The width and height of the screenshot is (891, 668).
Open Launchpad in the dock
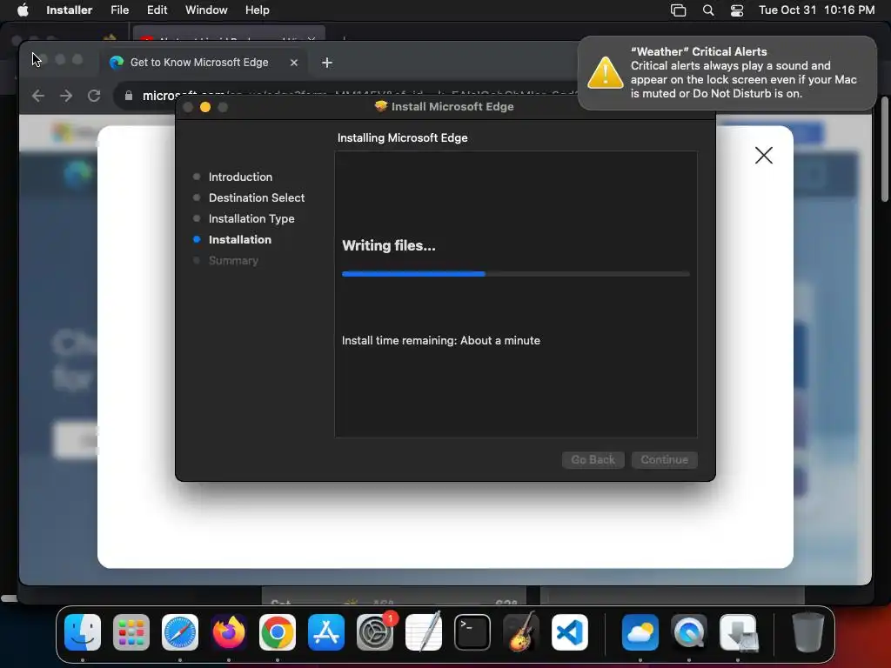coord(131,632)
